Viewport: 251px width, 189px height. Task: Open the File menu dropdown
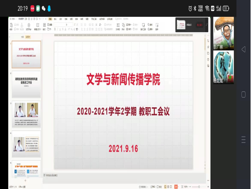click(12, 19)
